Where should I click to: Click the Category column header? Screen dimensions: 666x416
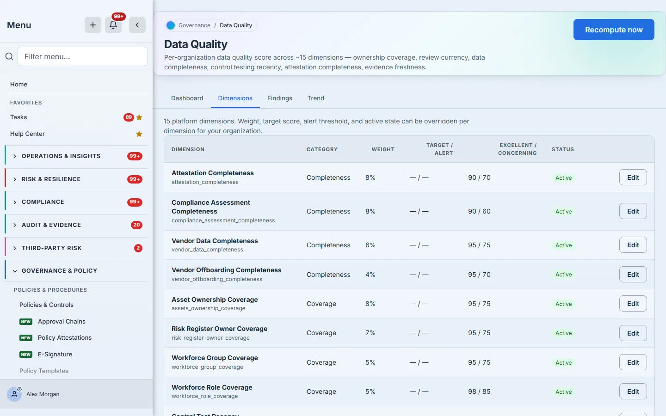click(x=322, y=149)
